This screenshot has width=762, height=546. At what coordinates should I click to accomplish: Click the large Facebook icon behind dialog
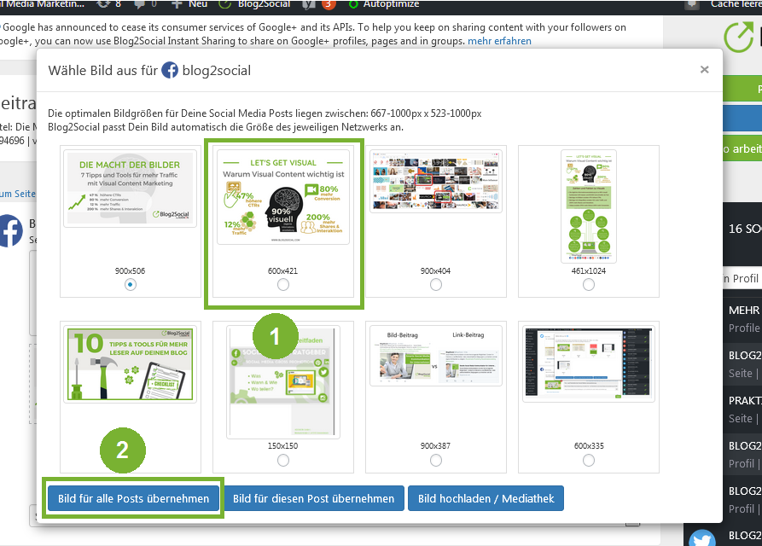pos(11,230)
